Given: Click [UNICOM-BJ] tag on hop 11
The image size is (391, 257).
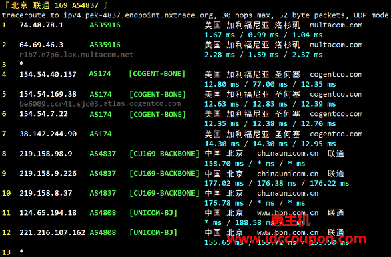Looking at the screenshot, I should [153, 213].
